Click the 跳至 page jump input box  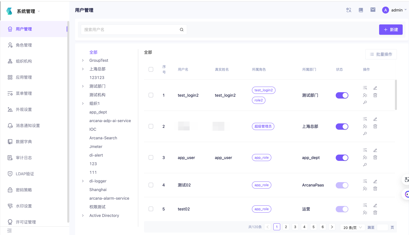point(382,227)
